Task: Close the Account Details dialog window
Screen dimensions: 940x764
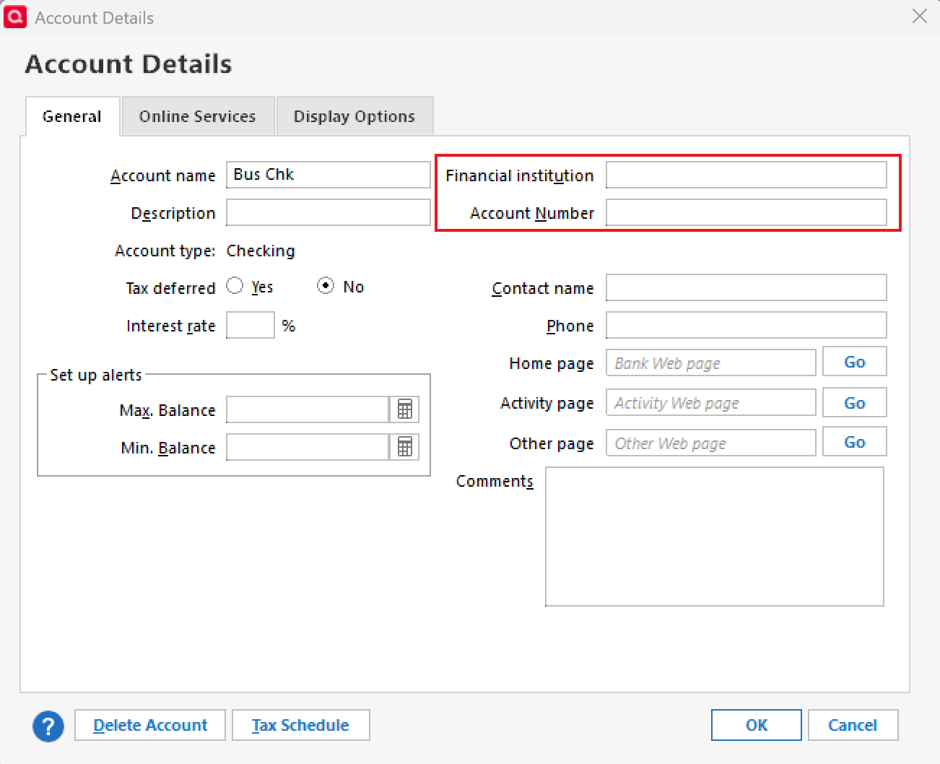Action: 919,17
